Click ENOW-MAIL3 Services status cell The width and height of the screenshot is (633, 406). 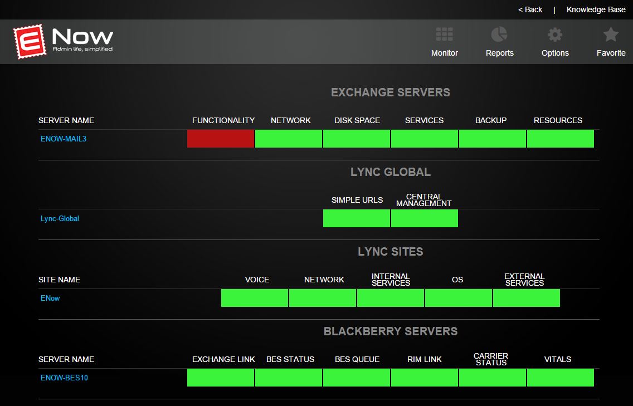(424, 139)
